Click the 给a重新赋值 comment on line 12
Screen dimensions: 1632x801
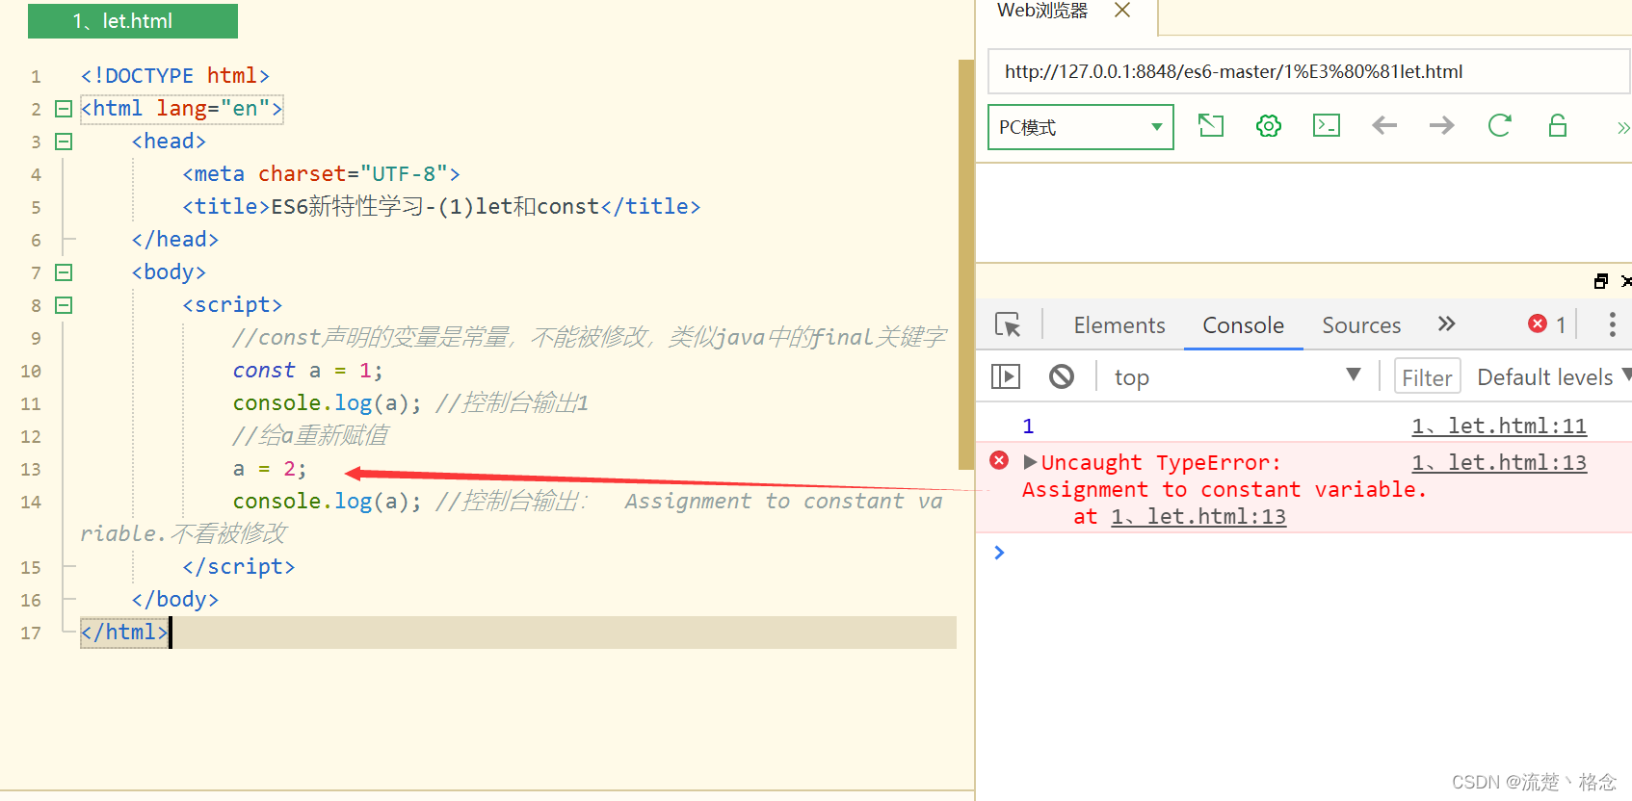click(x=310, y=436)
